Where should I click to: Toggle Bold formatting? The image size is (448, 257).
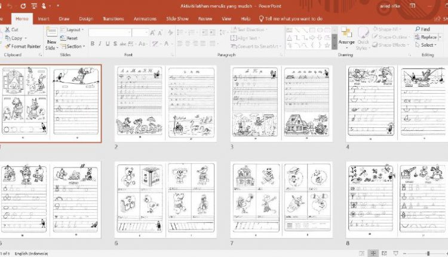click(93, 44)
